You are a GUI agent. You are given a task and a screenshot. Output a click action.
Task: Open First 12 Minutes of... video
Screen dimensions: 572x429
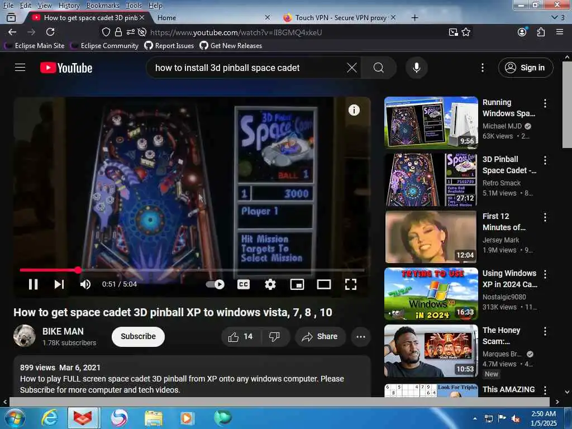coord(431,237)
